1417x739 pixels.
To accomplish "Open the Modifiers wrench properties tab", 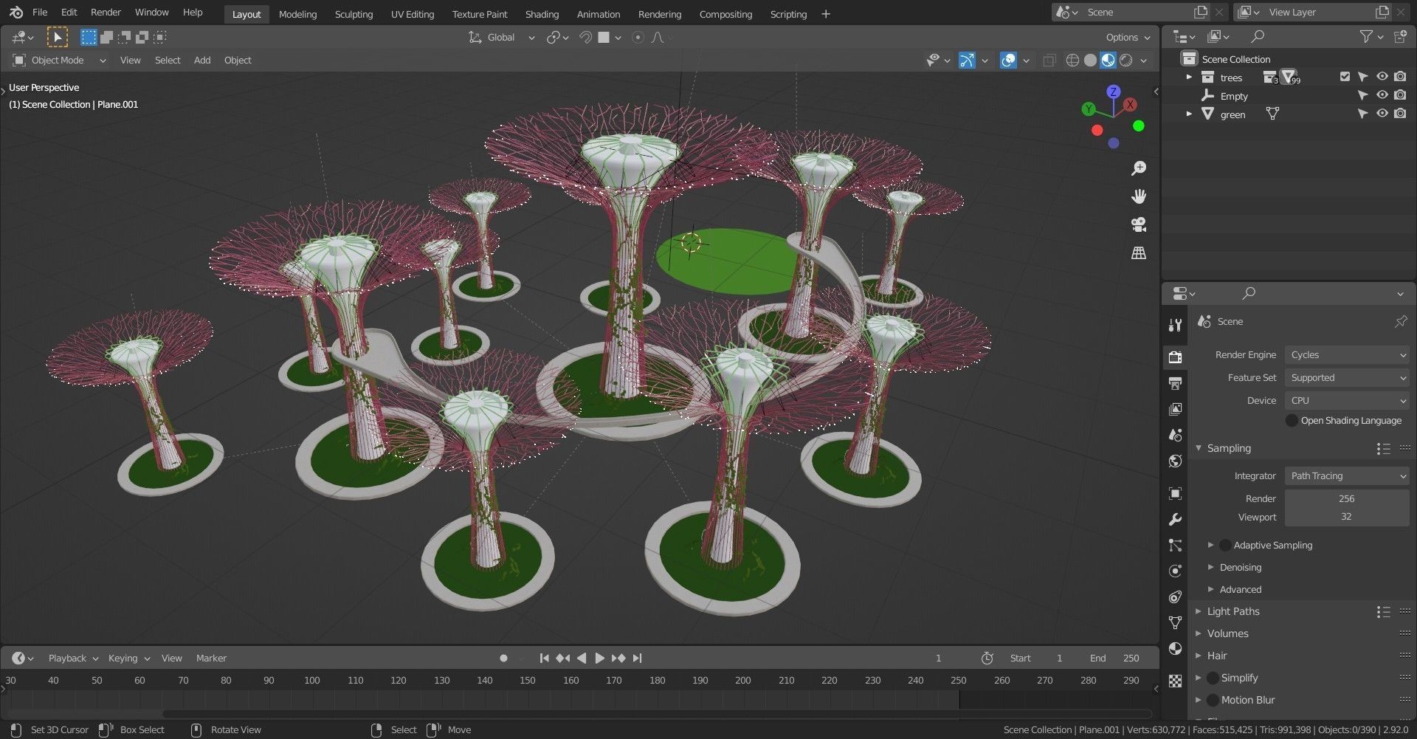I will 1176,520.
